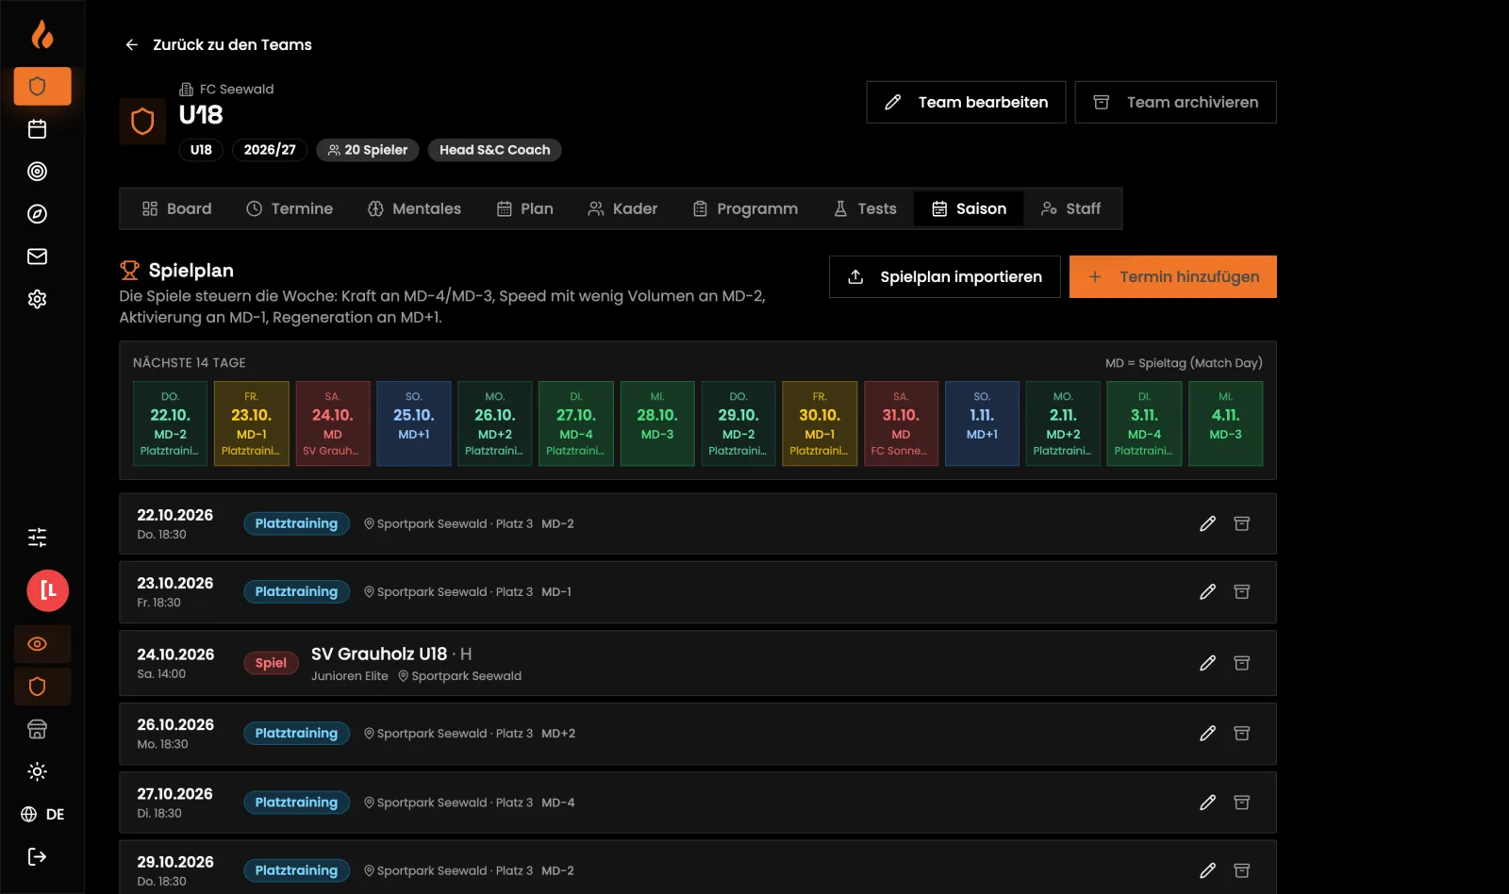
Task: Click the 20 Spieler badge
Action: [368, 150]
